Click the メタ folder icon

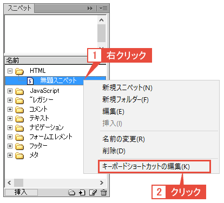click(x=19, y=155)
